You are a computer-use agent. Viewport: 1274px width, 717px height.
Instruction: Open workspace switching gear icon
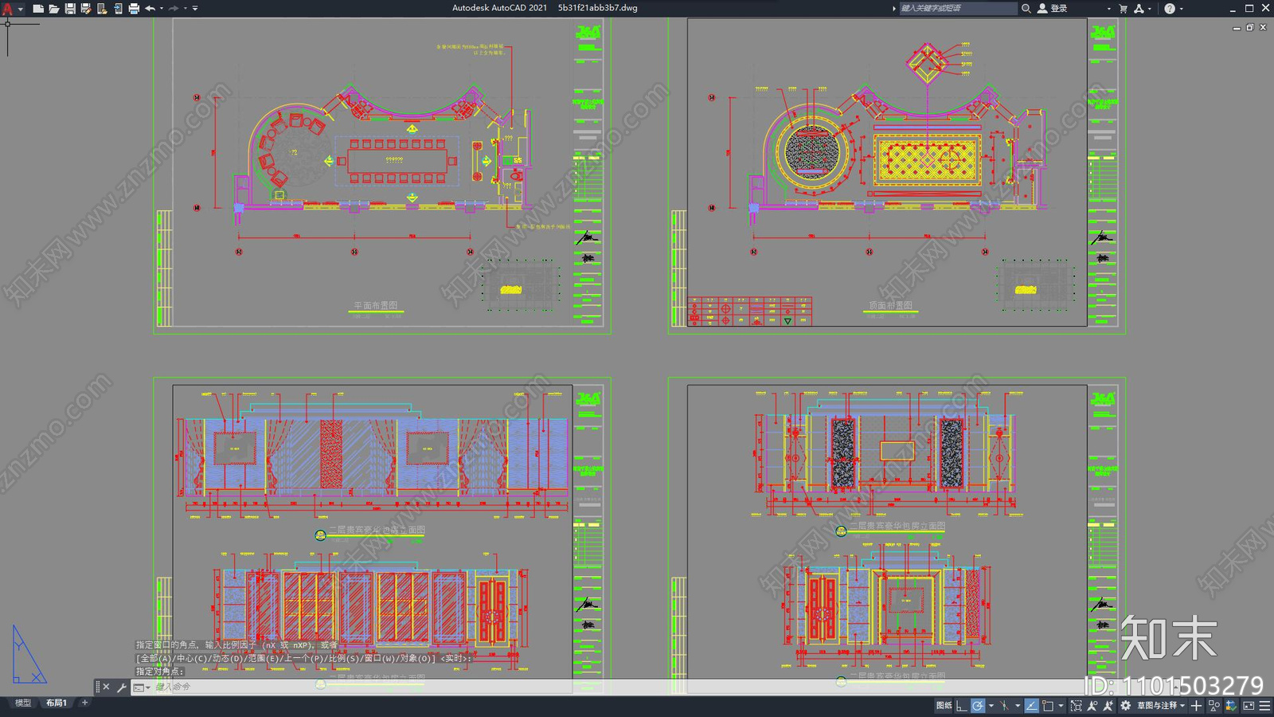tap(1125, 705)
